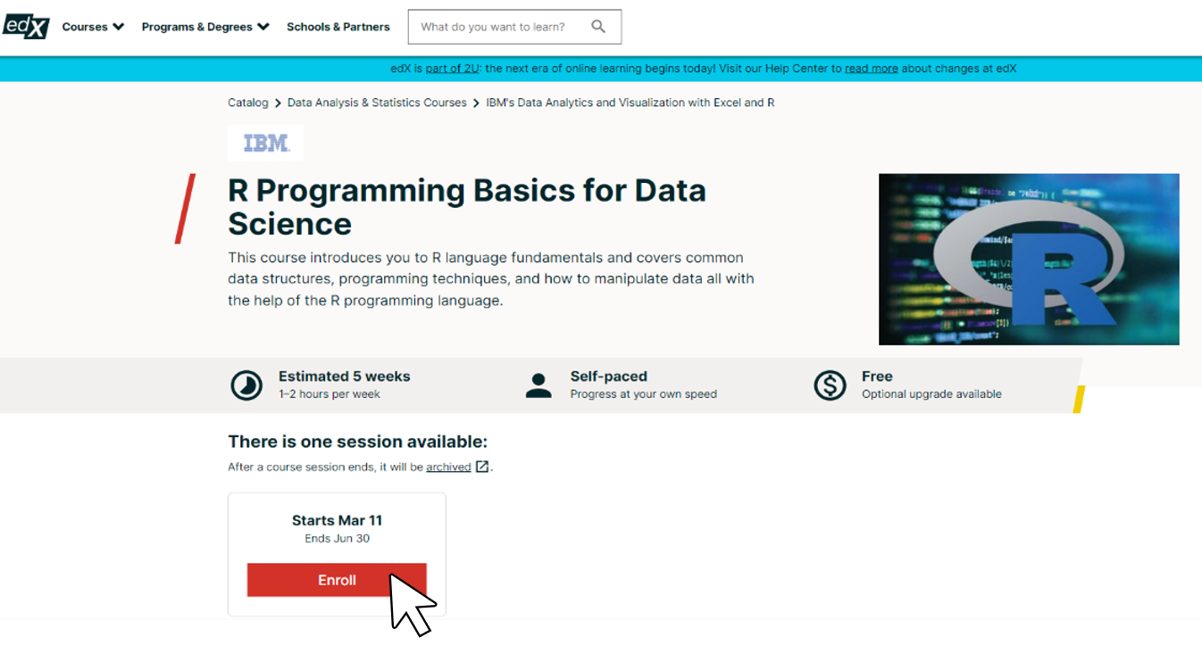Viewport: 1202px width, 662px height.
Task: Click the external link icon beside archived
Action: 482,467
